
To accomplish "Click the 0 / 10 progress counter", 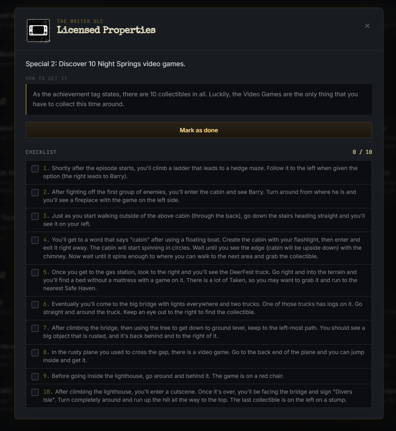I will click(362, 152).
